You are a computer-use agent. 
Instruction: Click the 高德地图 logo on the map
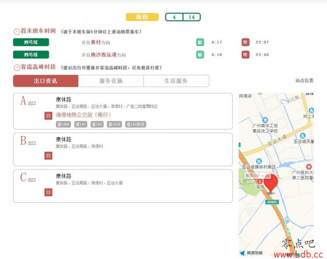(251, 253)
